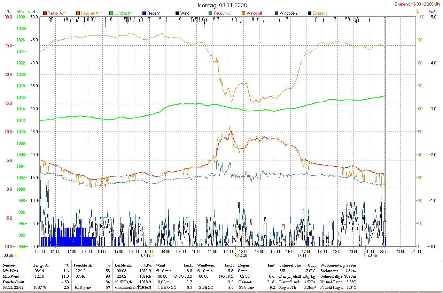Click the Windchill legend label
The height and width of the screenshot is (293, 443).
(x=254, y=13)
